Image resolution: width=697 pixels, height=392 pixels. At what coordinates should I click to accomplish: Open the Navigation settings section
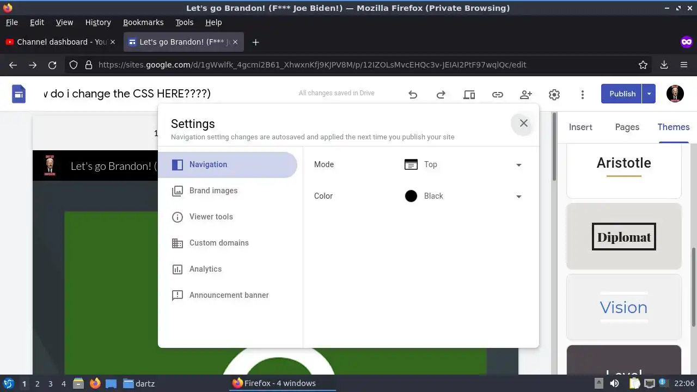[228, 164]
